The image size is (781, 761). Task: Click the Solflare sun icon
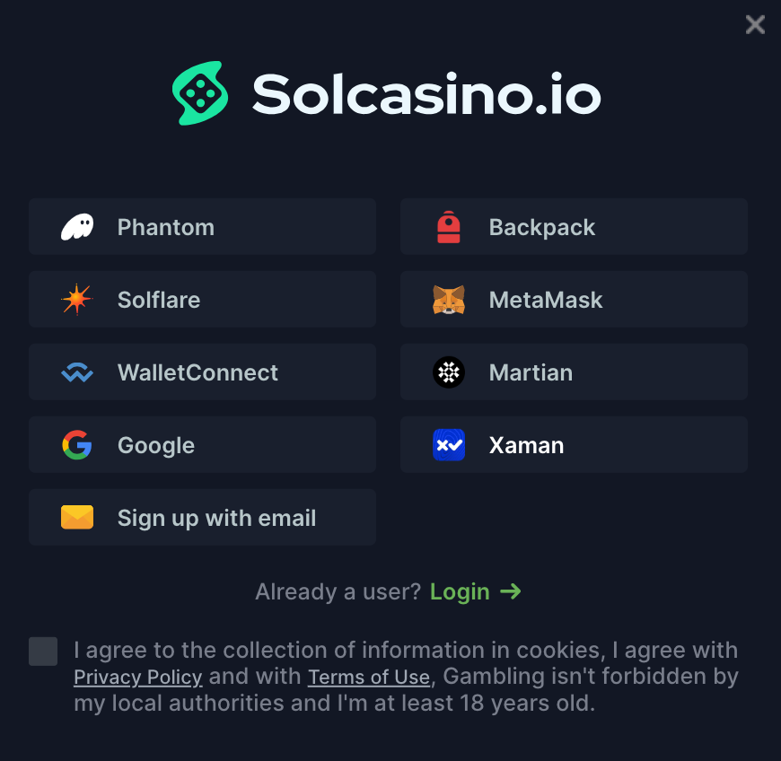point(77,300)
